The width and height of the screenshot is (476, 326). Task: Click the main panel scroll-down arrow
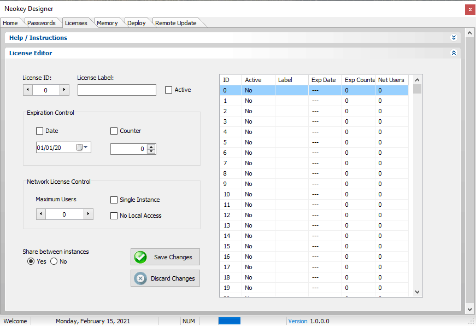pyautogui.click(x=469, y=310)
